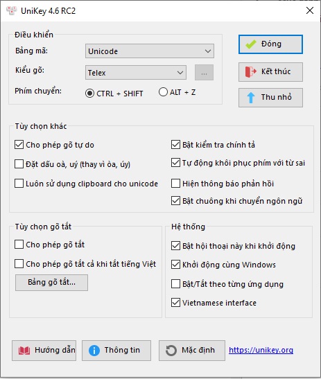321x379 pixels.
Task: Enable Đặt dấu oà, uý checkbox
Action: (x=19, y=164)
